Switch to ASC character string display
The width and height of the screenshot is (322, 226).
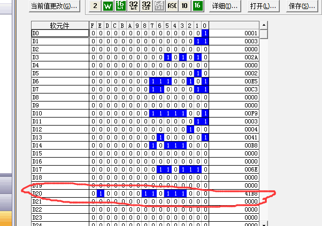click(172, 6)
